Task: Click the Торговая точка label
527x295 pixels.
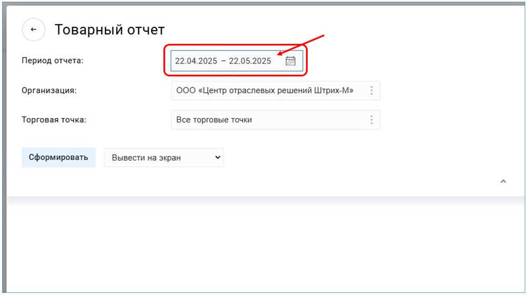Action: tap(54, 120)
